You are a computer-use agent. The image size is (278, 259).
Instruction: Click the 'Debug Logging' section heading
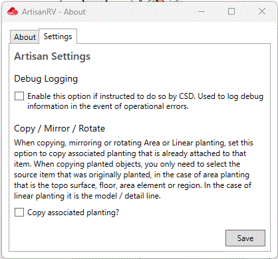[46, 79]
